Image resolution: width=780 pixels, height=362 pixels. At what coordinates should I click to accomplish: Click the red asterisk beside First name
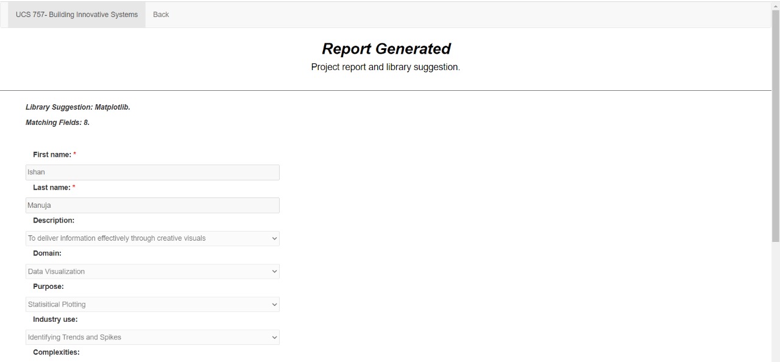point(74,154)
